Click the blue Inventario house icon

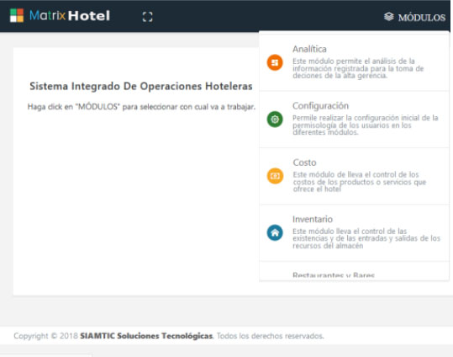click(275, 232)
